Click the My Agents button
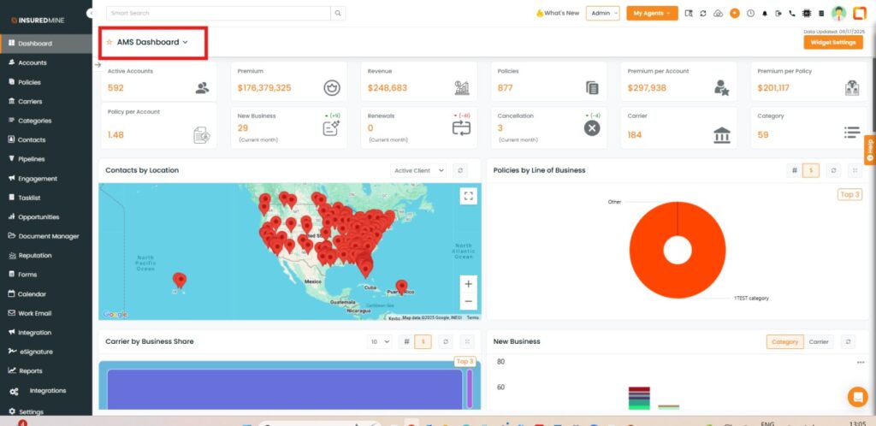876x426 pixels. 652,14
